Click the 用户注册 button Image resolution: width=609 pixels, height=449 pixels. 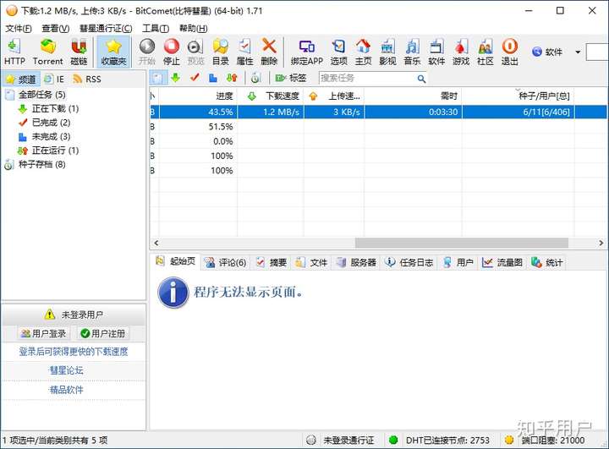(103, 333)
